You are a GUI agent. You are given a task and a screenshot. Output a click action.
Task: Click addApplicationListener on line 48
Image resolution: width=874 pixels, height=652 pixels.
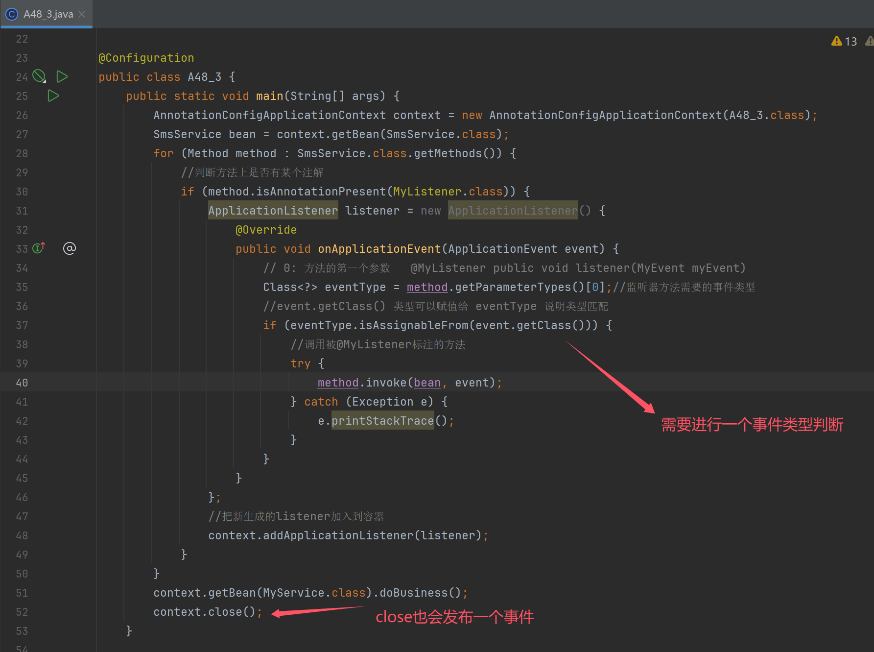pyautogui.click(x=338, y=535)
